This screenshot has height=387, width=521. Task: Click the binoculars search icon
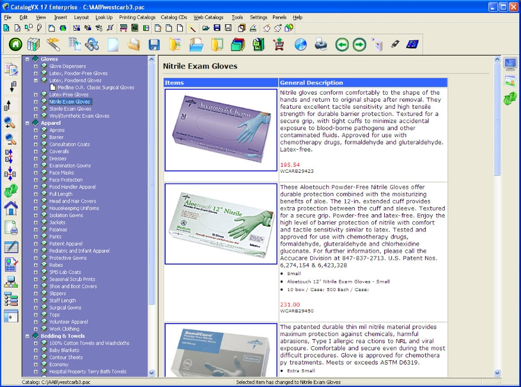click(x=92, y=44)
